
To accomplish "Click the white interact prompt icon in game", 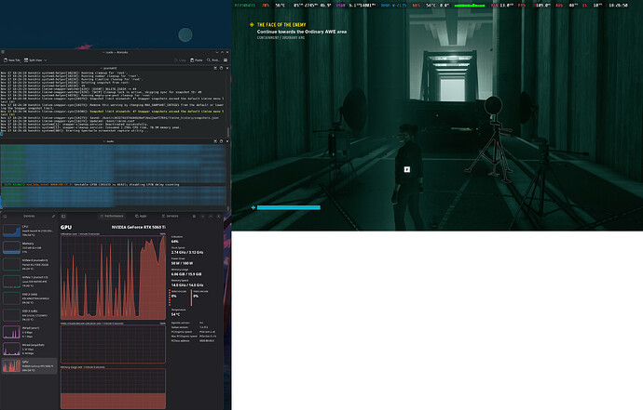I will coord(407,169).
